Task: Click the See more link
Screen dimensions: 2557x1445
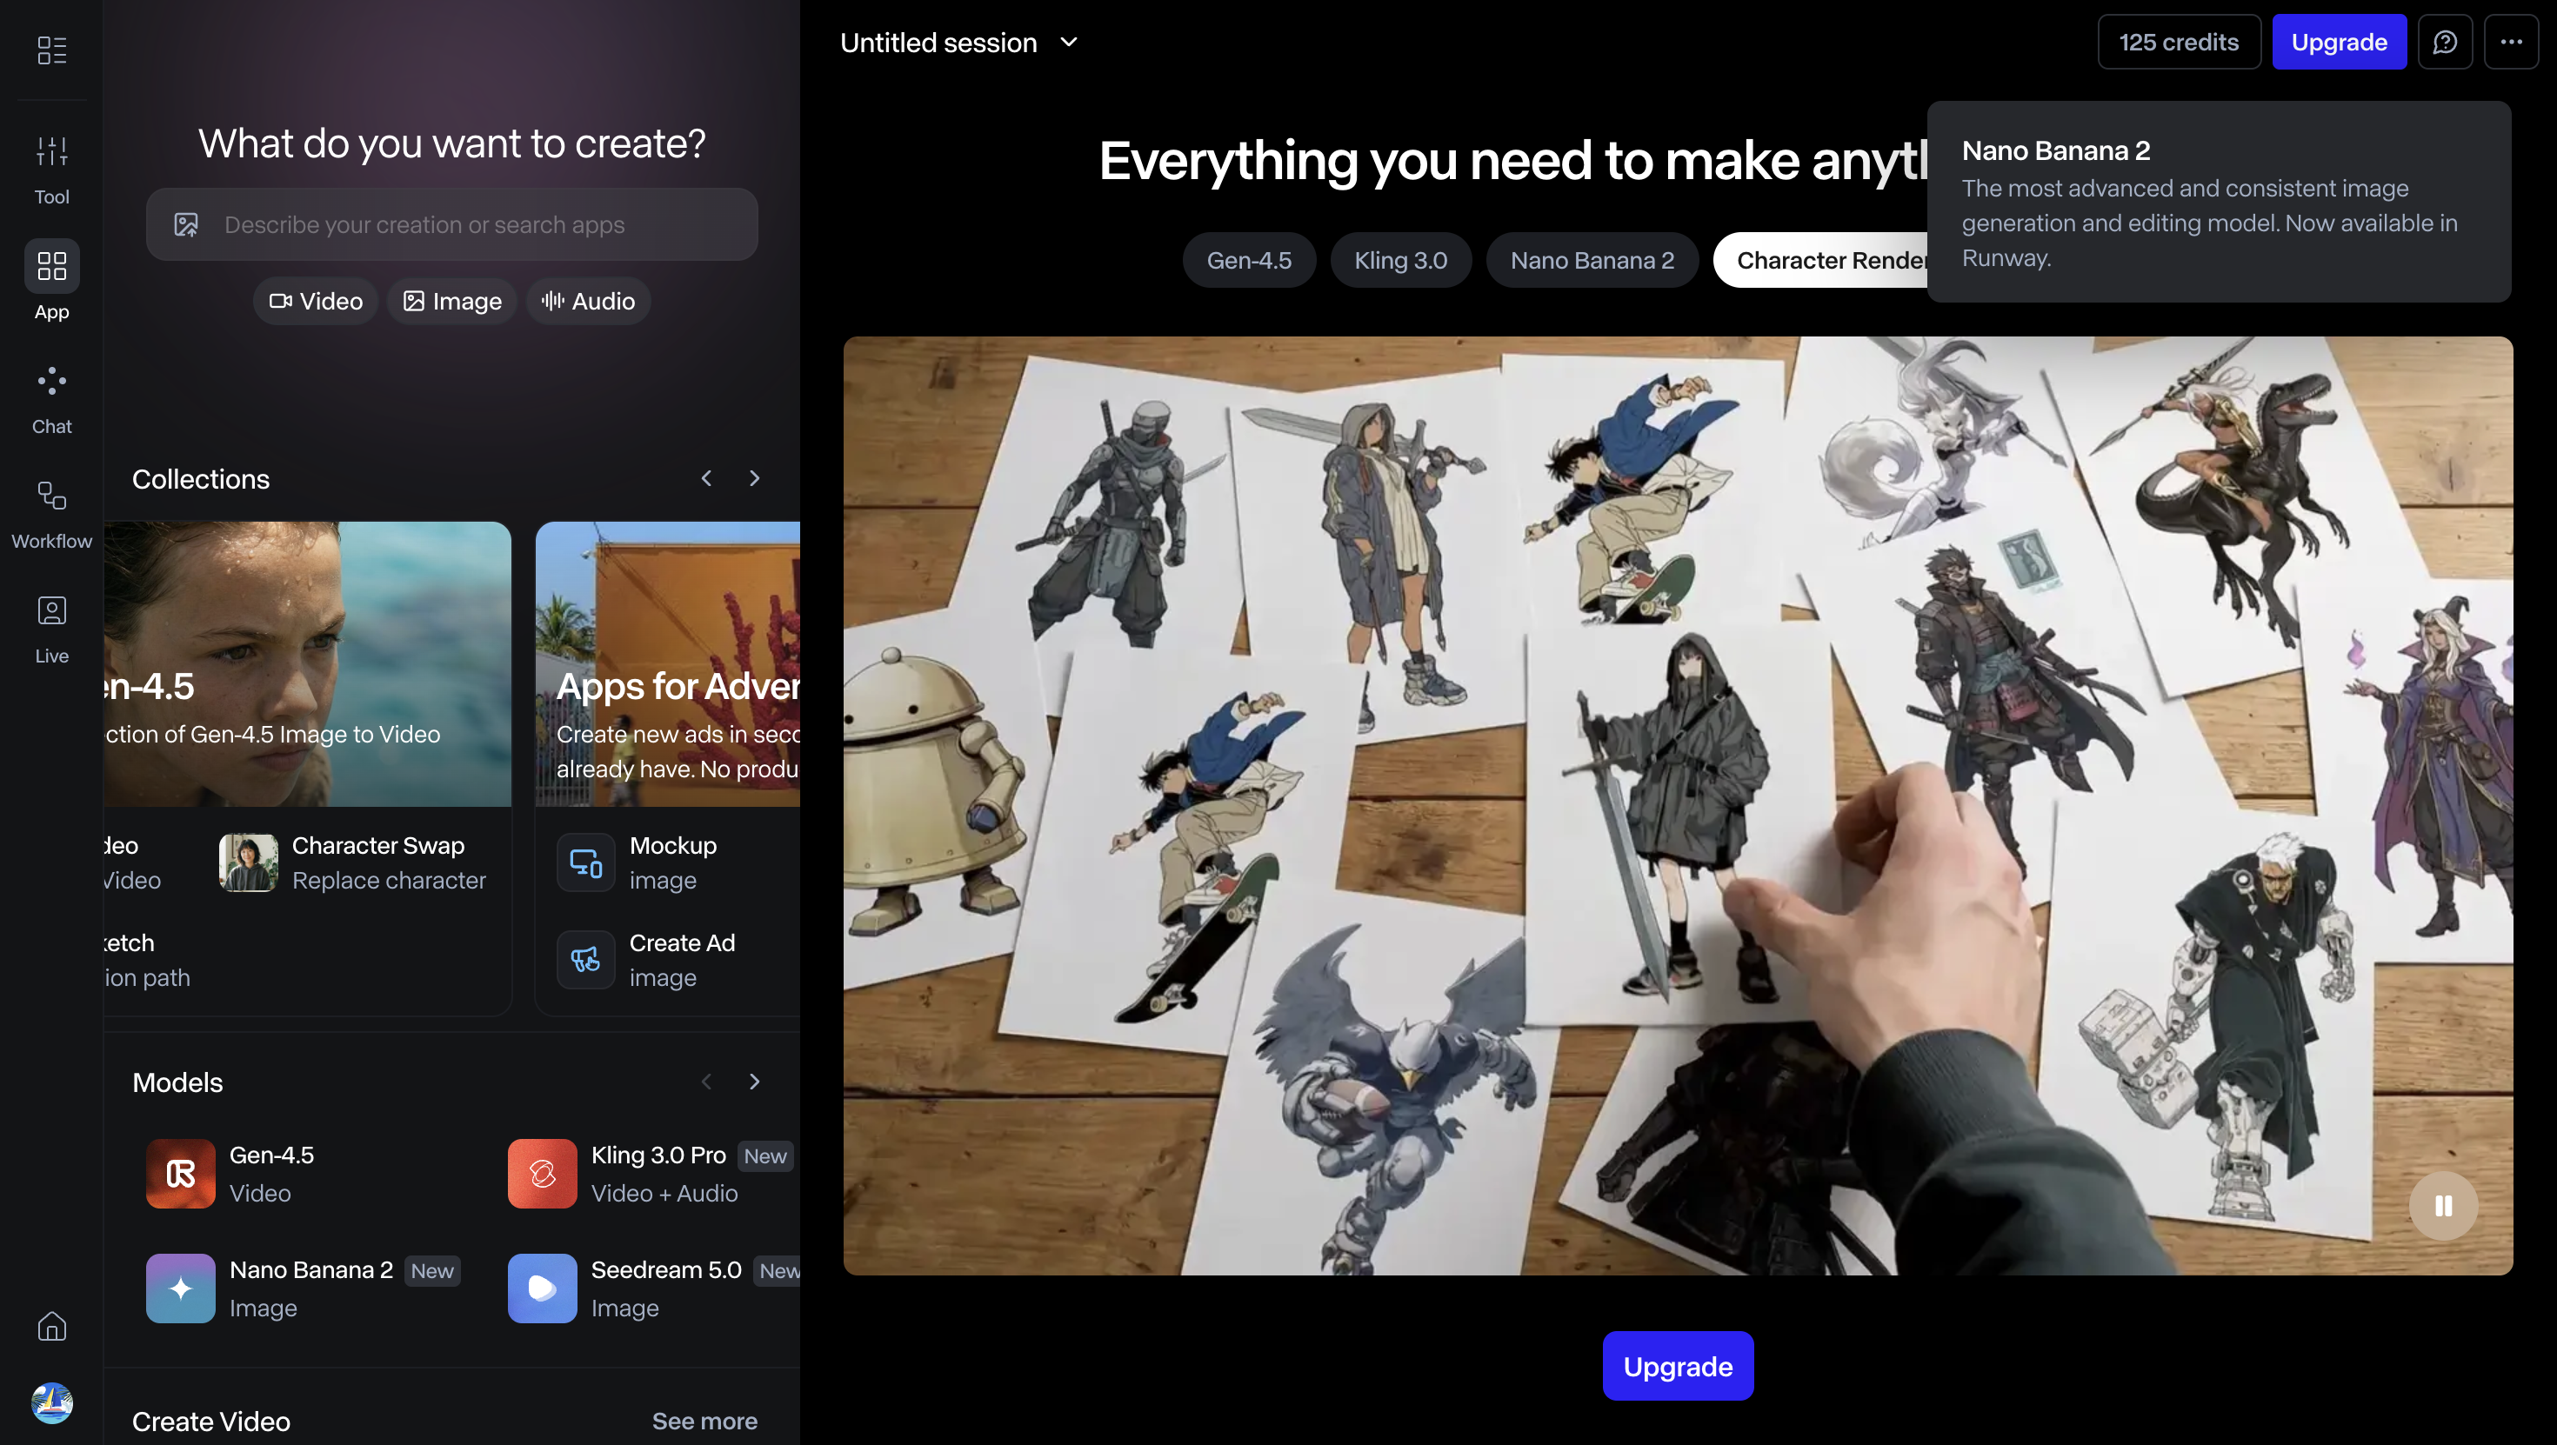Action: click(704, 1420)
